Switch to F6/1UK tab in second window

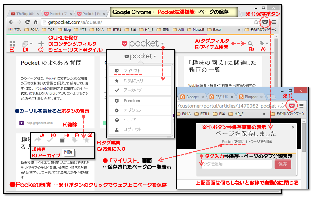coord(221,97)
